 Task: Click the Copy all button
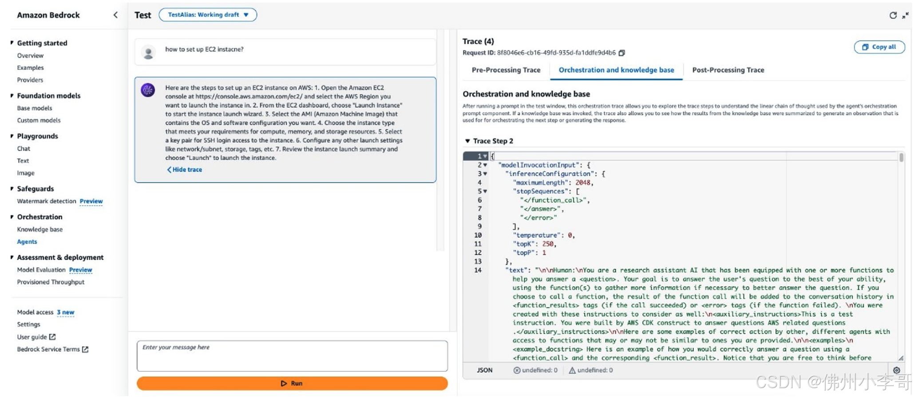click(879, 47)
